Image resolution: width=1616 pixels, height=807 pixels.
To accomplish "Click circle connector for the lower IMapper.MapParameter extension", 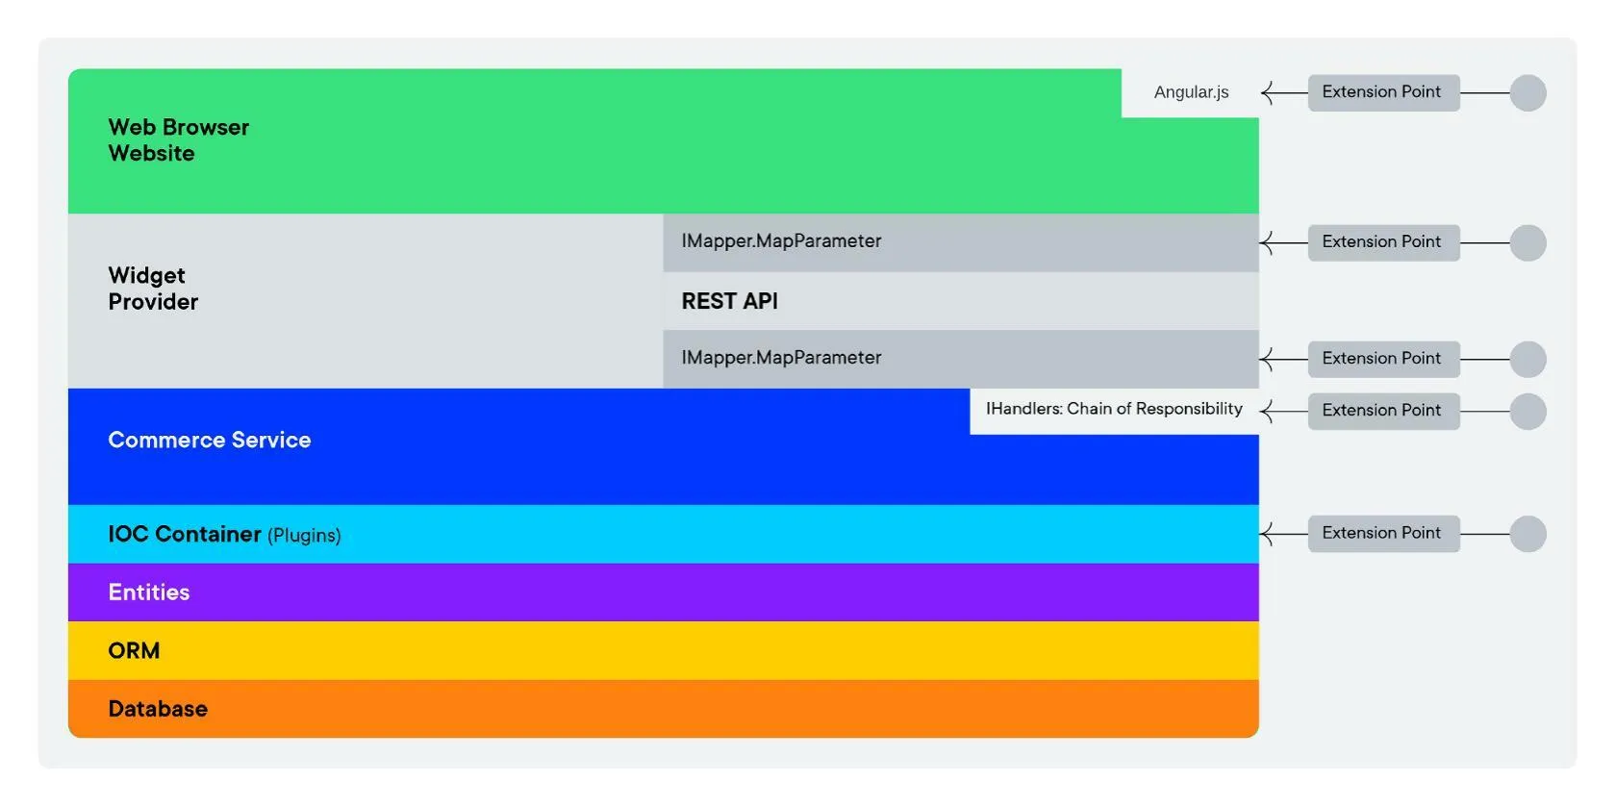I will click(1528, 360).
